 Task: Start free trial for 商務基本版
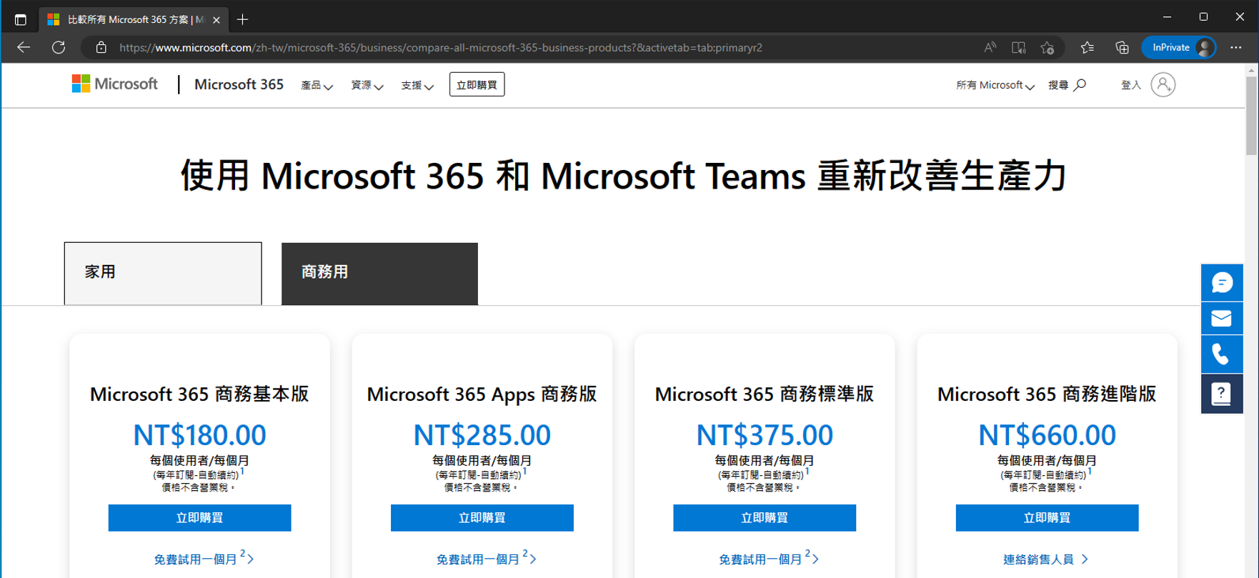[203, 559]
